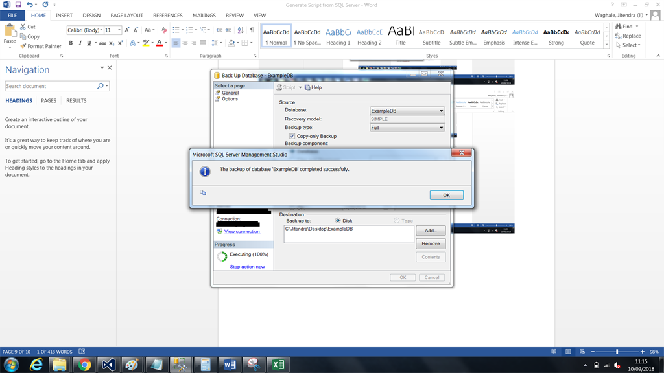Switch to the REFERENCES tab
664x373 pixels.
[168, 16]
